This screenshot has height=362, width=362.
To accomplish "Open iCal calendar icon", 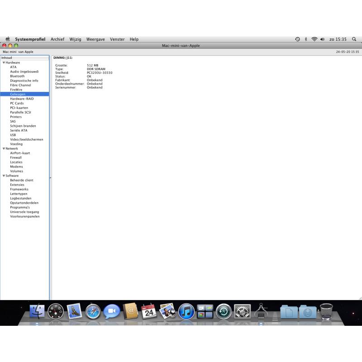I will click(x=149, y=311).
